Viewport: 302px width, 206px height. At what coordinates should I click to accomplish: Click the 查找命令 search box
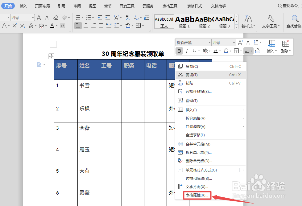(x=289, y=5)
